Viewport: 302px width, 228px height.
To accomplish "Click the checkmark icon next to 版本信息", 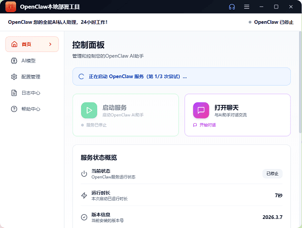I will tap(84, 217).
